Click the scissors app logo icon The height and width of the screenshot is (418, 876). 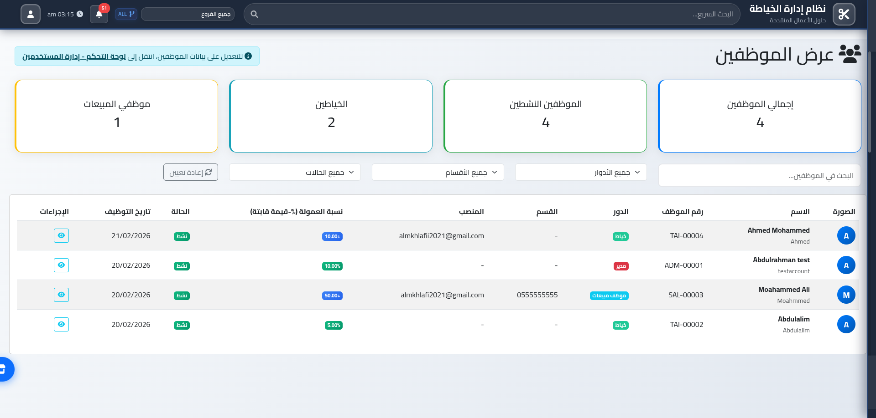click(x=844, y=14)
